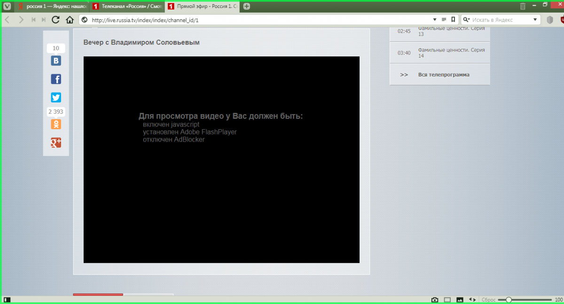Click the red extension icon at right
Viewport: 564px width, 304px height.
point(562,20)
